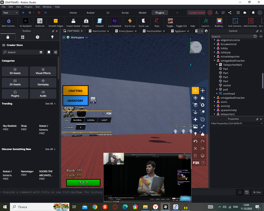Screen dimensions: 264x211
Task: Click the F3X redo arrow
Action: [x=203, y=141]
